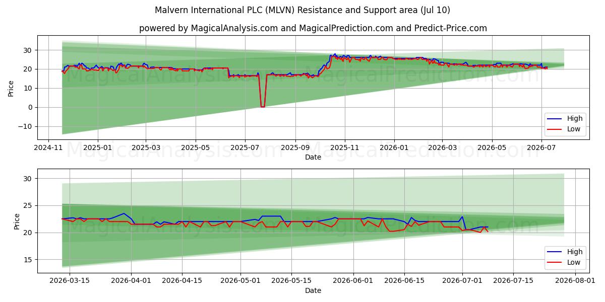Click the '2025-11' tick label
This screenshot has height=302, width=605.
click(345, 147)
